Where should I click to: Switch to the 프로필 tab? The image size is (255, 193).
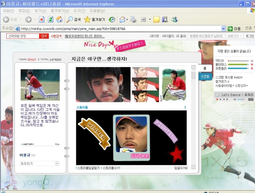pos(205,76)
